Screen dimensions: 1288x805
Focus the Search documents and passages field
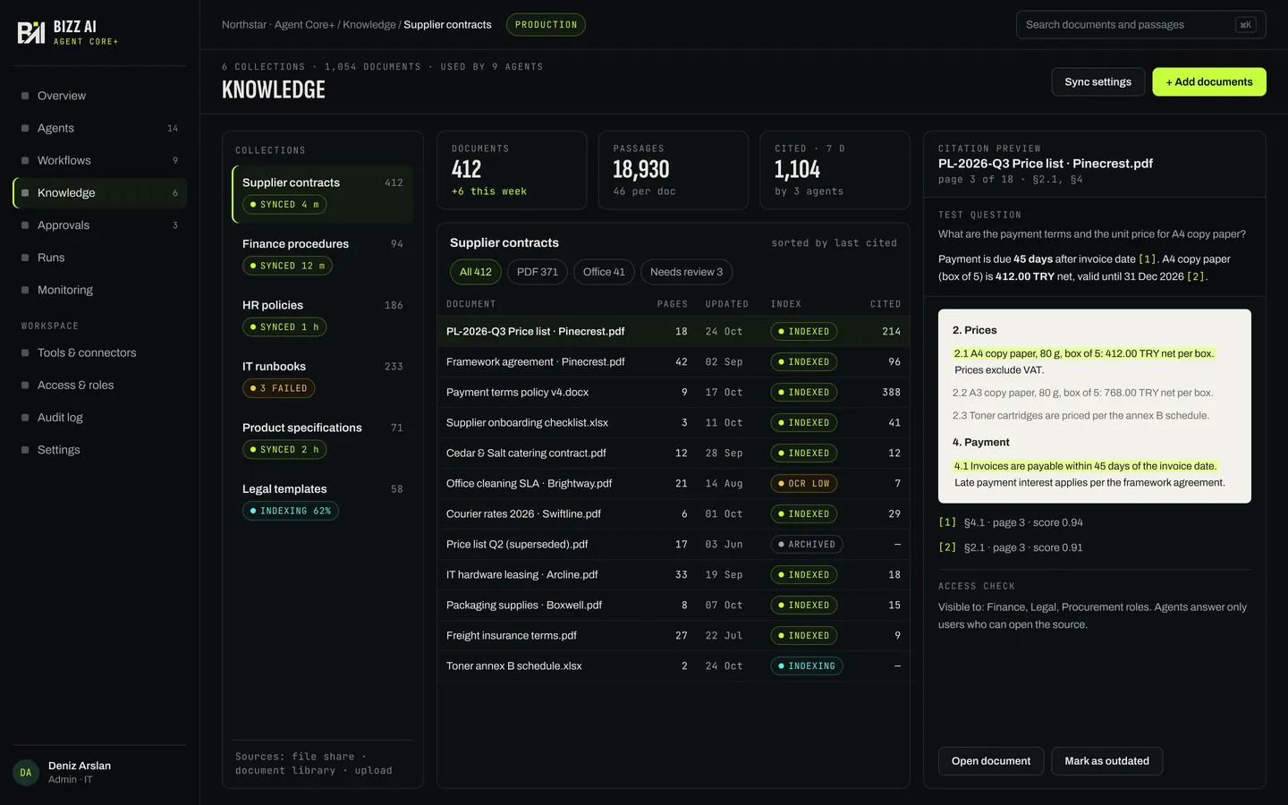coord(1141,25)
